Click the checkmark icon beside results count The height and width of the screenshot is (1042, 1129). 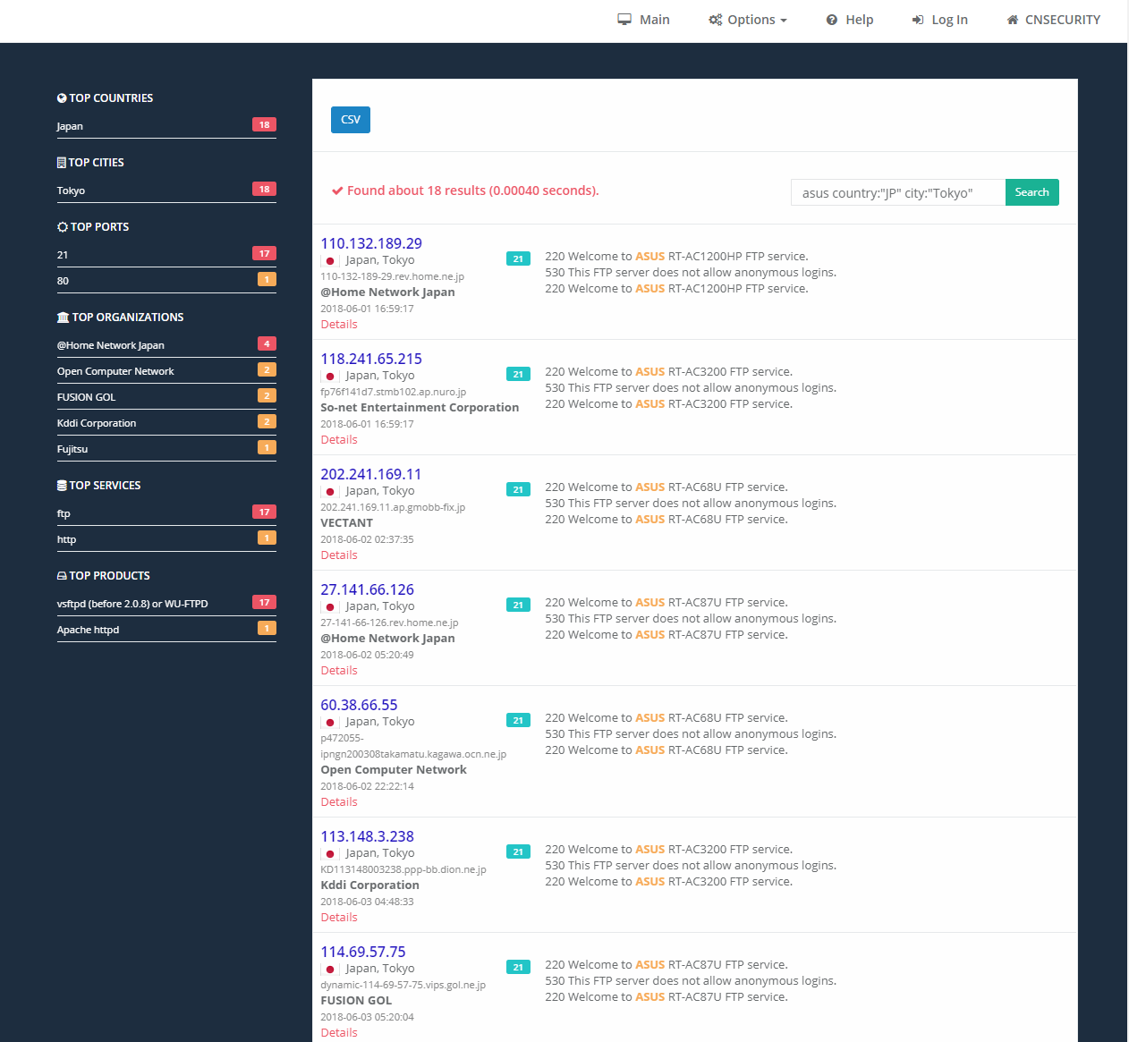pyautogui.click(x=337, y=191)
